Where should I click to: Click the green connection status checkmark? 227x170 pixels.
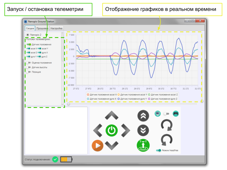[55, 160]
